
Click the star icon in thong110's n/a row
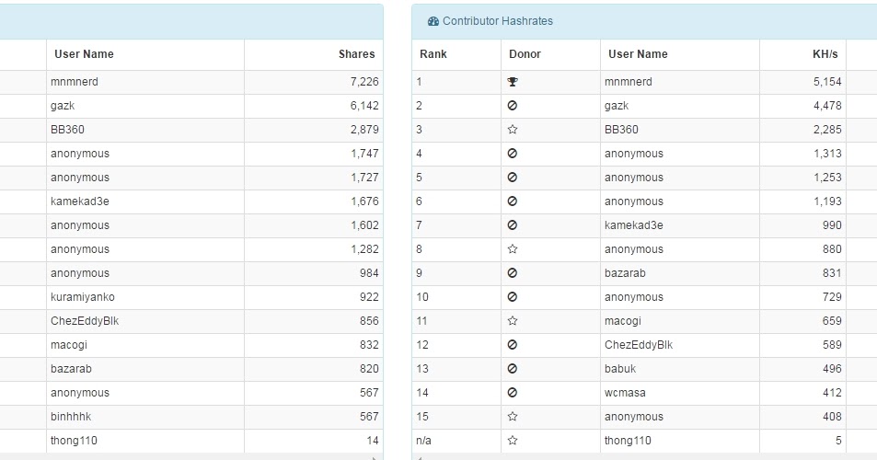pos(513,441)
